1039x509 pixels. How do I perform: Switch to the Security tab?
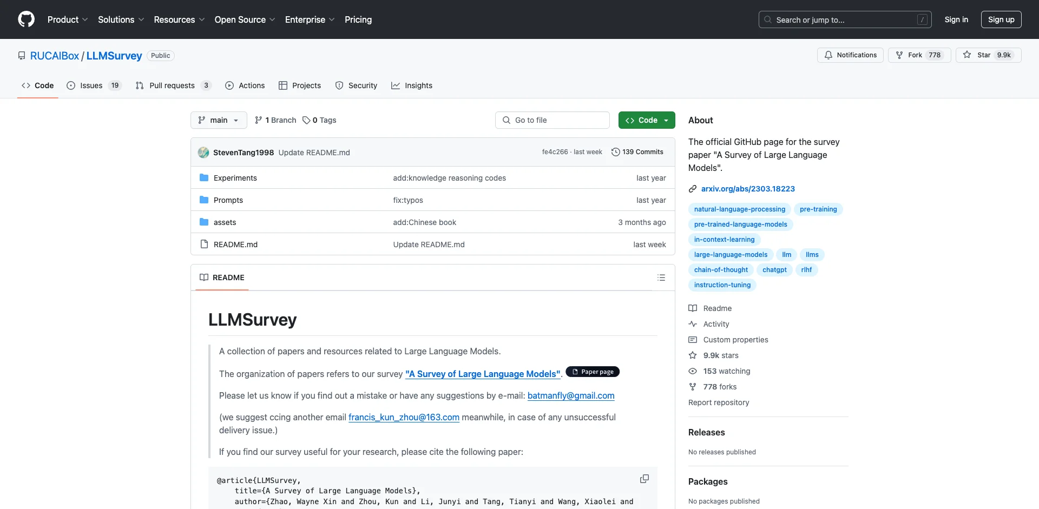pos(356,85)
